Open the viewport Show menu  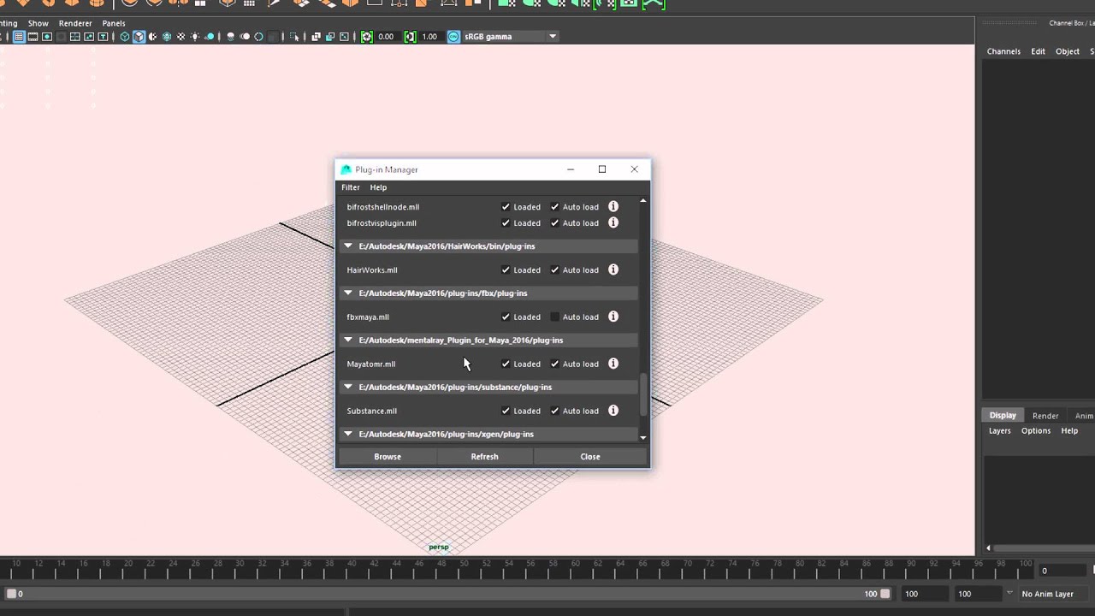[38, 23]
